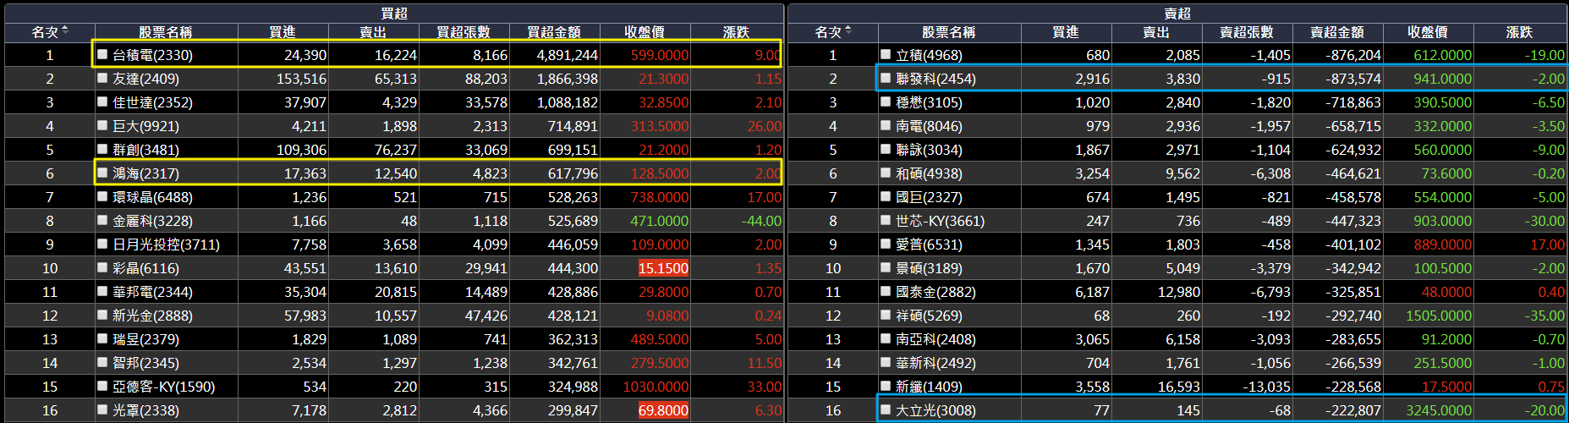This screenshot has width=1569, height=423.
Task: Check the 光罩(2338) checkbox
Action: (x=102, y=409)
